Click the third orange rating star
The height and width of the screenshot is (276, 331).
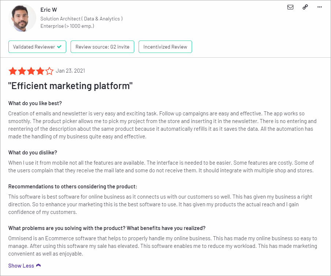pos(31,71)
